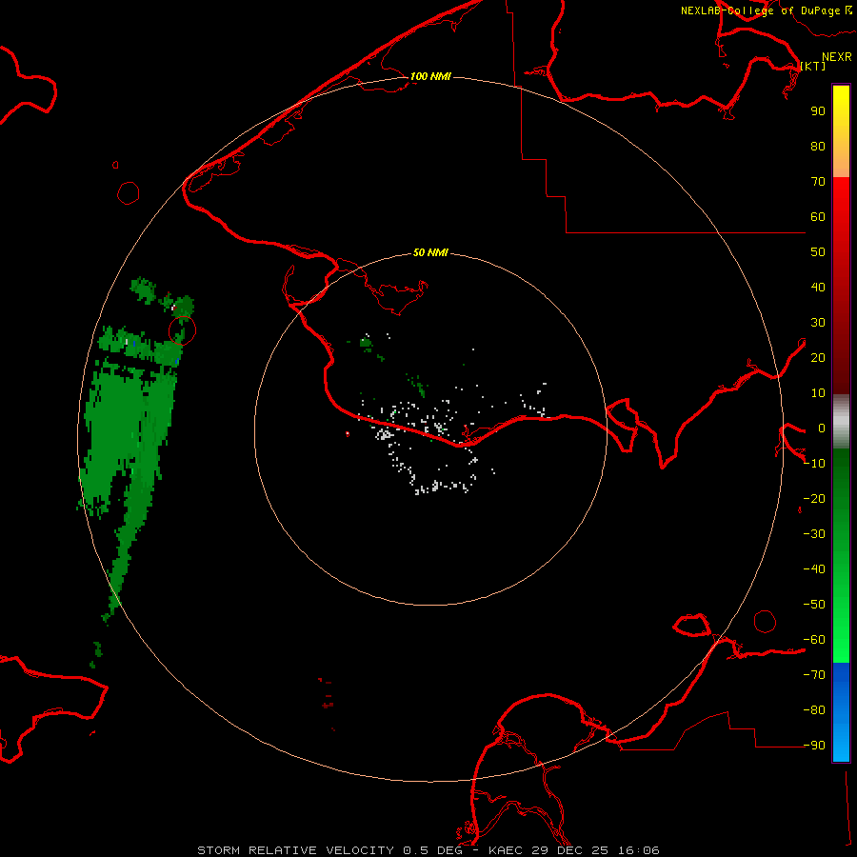Screen dimensions: 857x857
Task: Click the 0 value on velocity scale
Action: (x=822, y=428)
